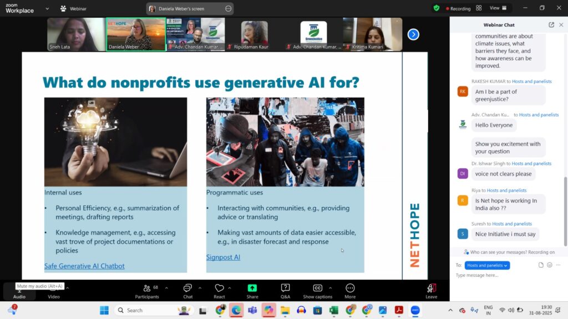Click the green Share screen icon
The image size is (568, 319).
(252, 291)
